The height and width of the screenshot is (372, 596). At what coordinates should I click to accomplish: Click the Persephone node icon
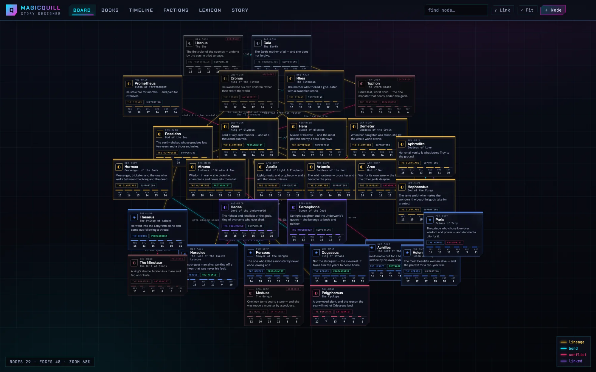[x=294, y=207]
